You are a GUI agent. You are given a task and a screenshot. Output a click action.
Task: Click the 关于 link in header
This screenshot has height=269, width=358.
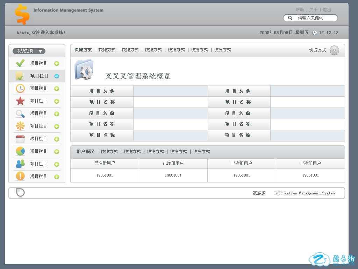click(313, 10)
